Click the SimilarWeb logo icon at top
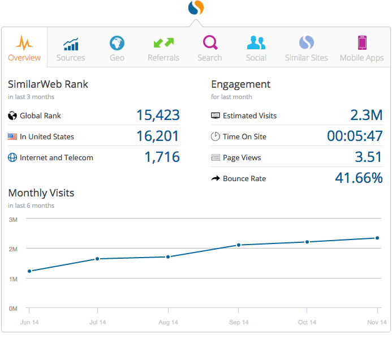 point(196,7)
